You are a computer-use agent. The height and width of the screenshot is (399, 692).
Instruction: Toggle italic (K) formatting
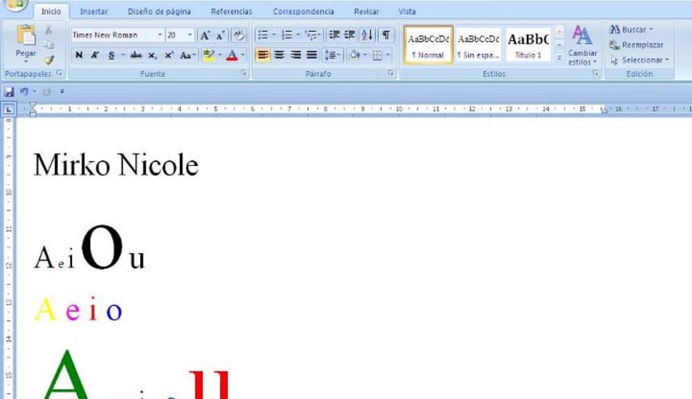point(95,55)
